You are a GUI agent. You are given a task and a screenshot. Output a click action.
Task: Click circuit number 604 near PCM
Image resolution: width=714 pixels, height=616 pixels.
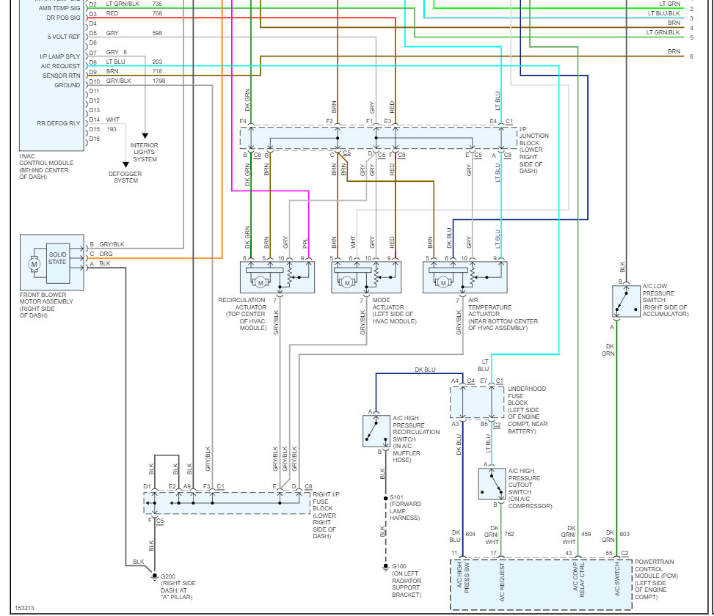[x=470, y=534]
